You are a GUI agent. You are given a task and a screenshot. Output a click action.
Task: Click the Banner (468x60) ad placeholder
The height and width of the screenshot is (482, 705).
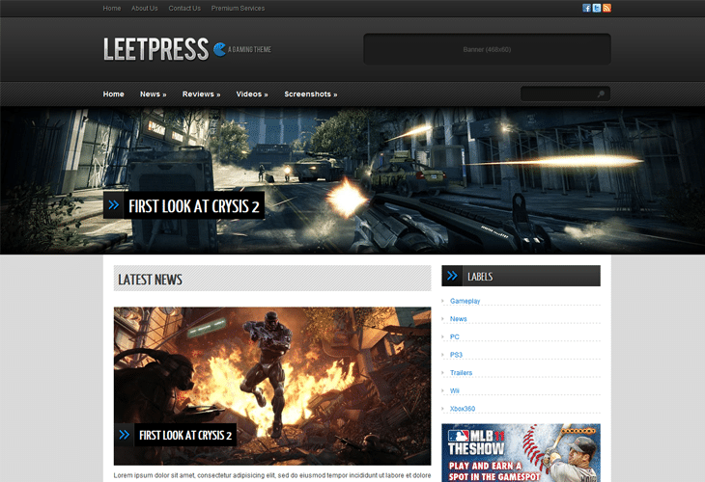click(x=487, y=49)
